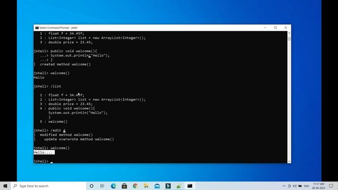338x190 pixels.
Task: Click the '4 : public void welcome(){' list entry
Action: pyautogui.click(x=67, y=108)
